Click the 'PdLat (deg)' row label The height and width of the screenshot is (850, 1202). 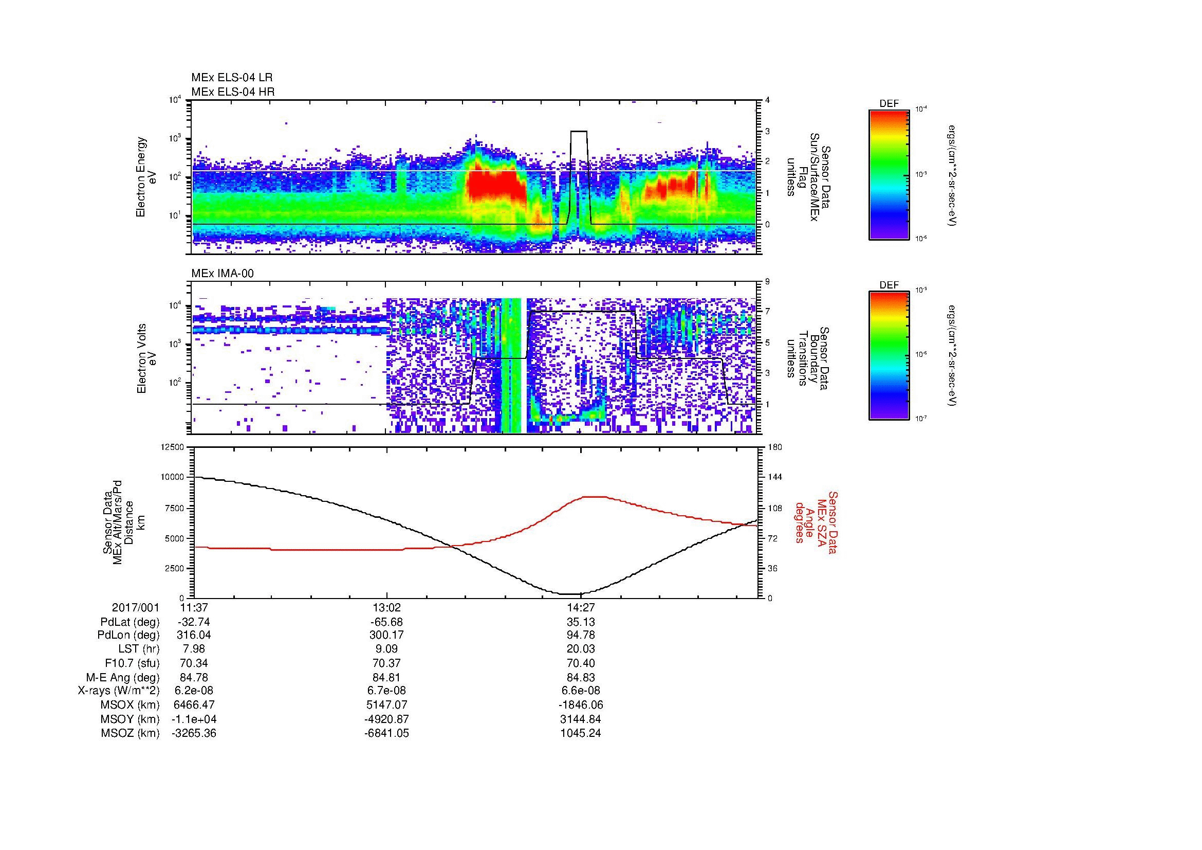130,622
